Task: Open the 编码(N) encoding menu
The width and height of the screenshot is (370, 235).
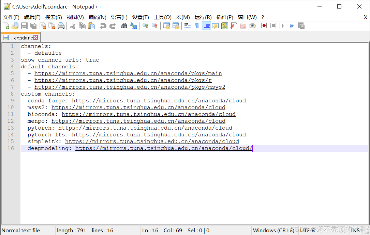Action: (98, 17)
